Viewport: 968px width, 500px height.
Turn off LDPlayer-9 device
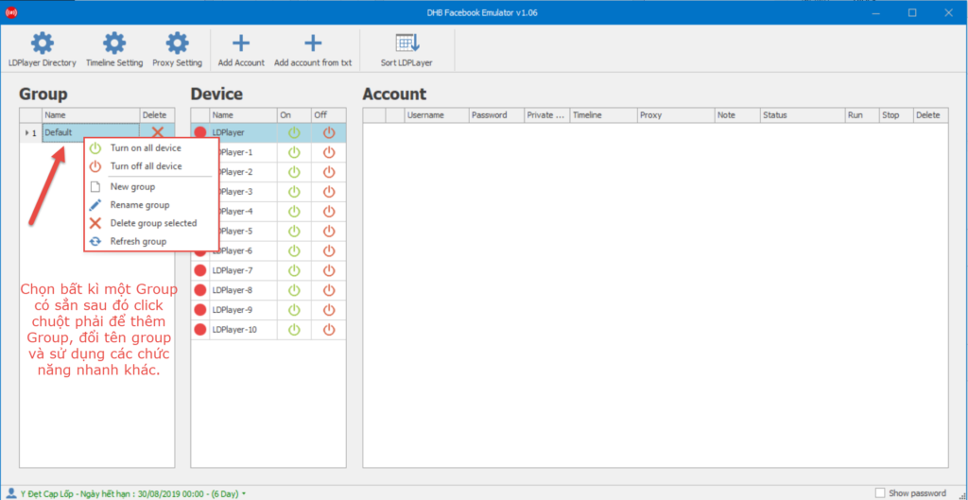tap(329, 310)
